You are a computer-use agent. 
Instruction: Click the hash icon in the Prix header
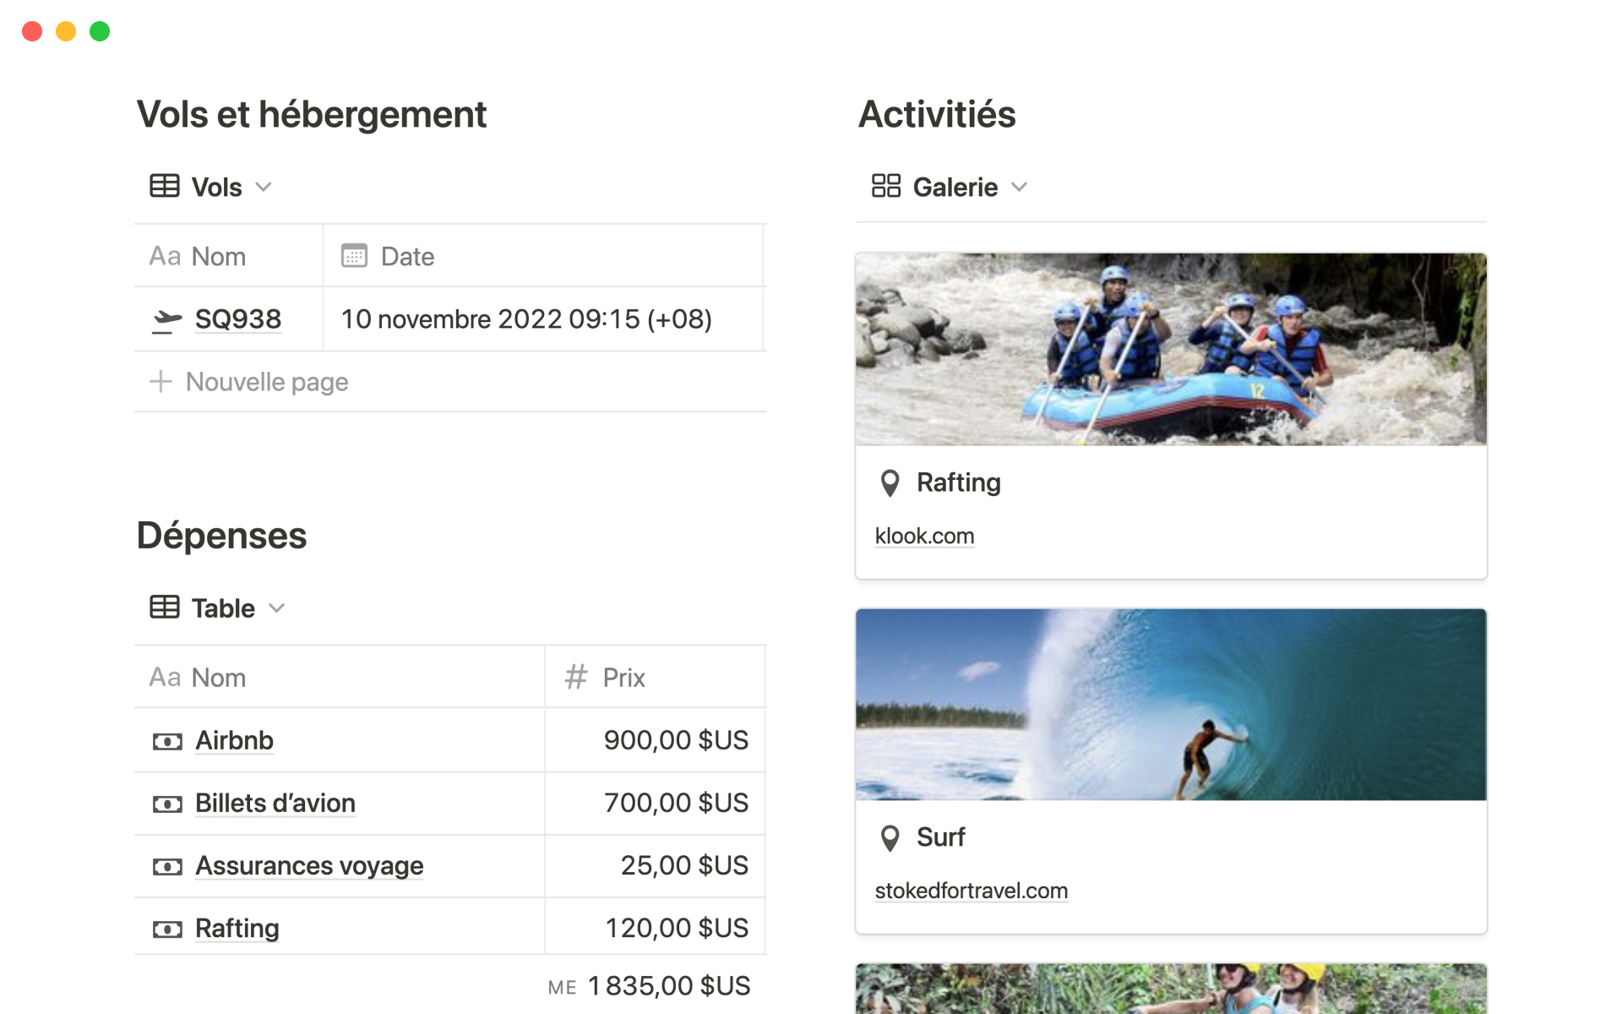(576, 678)
